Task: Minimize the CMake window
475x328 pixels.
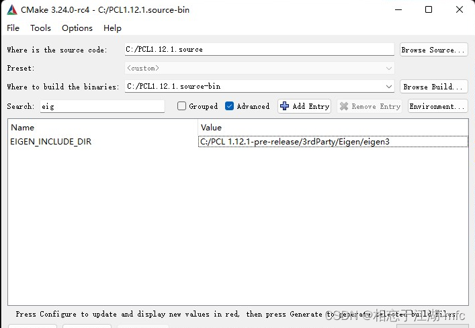Action: point(398,9)
